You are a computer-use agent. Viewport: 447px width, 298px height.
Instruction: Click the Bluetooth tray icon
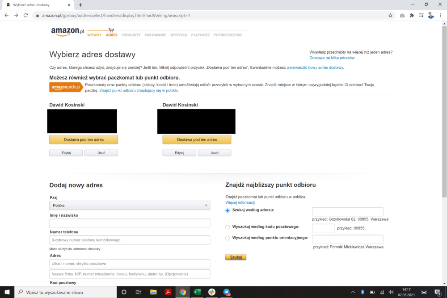(363, 292)
